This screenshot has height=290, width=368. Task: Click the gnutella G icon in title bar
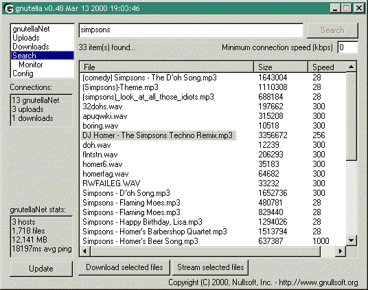point(9,8)
